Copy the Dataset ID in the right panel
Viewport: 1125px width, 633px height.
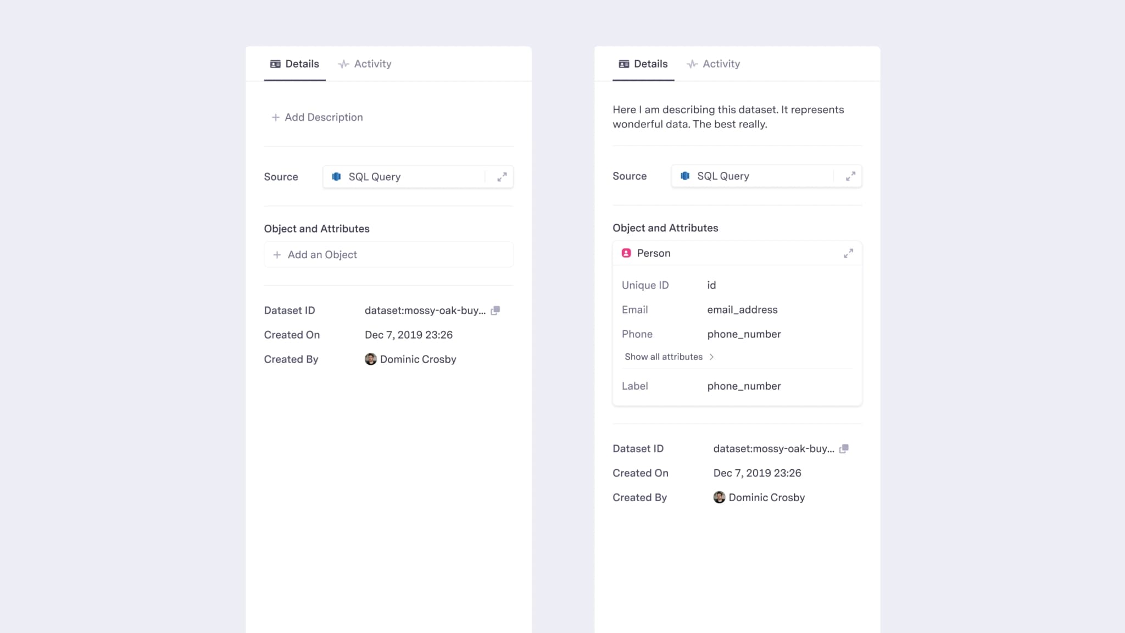(x=844, y=449)
